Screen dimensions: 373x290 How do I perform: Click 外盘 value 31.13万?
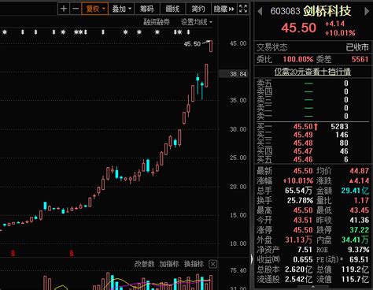point(299,240)
